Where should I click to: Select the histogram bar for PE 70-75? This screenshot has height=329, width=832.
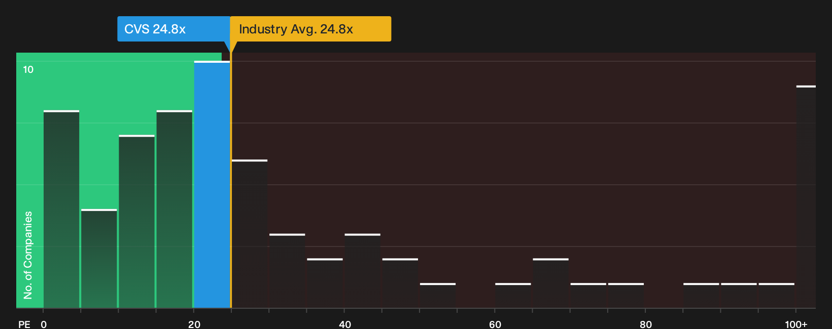click(x=588, y=296)
